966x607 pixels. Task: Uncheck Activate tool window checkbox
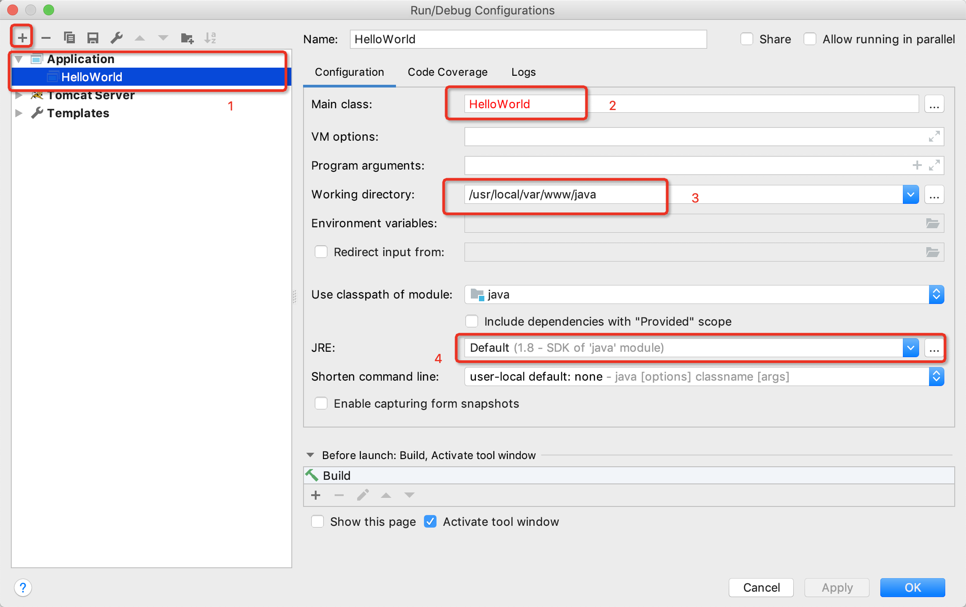[x=430, y=522]
